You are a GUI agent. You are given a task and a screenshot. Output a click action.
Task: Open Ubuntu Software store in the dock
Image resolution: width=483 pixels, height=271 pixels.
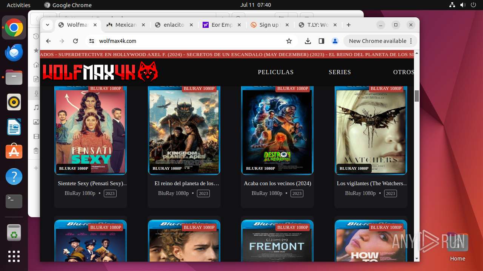pyautogui.click(x=14, y=152)
